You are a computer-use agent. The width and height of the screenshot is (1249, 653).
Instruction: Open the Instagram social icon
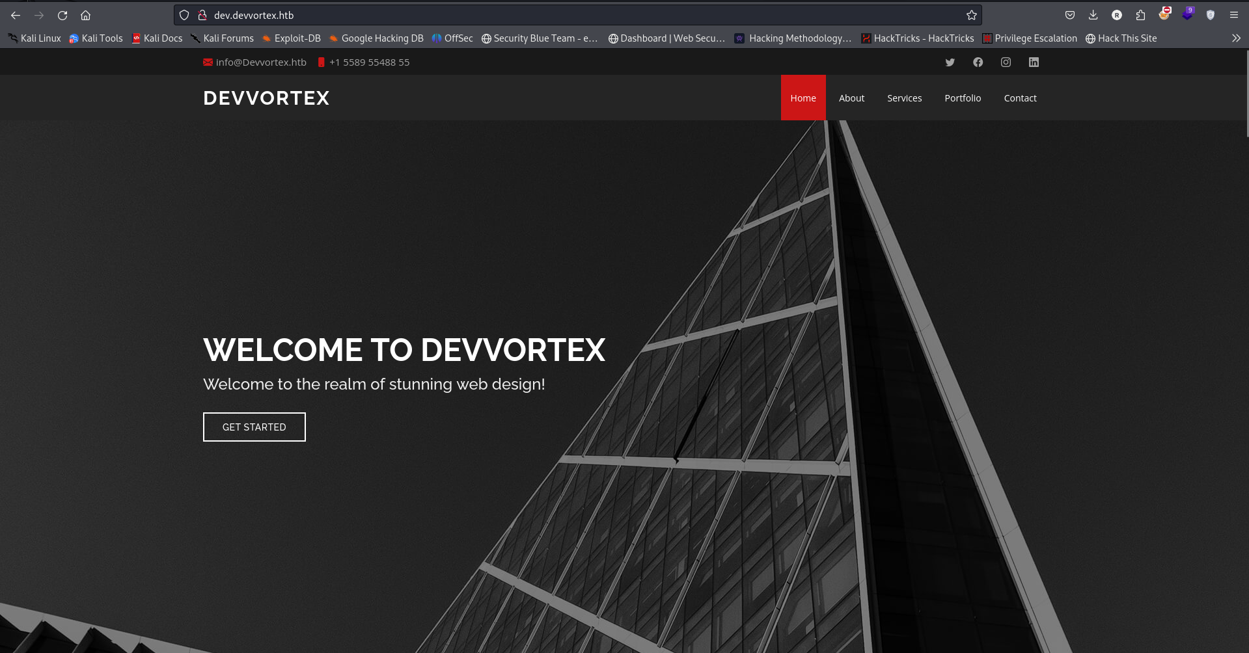pos(1006,62)
